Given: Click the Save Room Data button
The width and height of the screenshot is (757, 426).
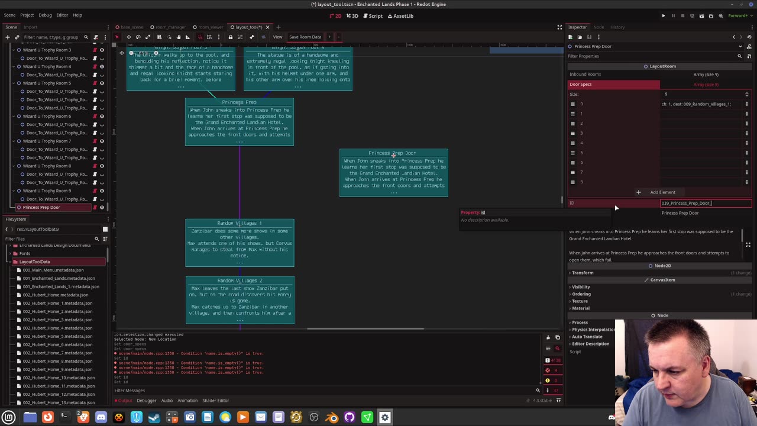Looking at the screenshot, I should point(305,37).
